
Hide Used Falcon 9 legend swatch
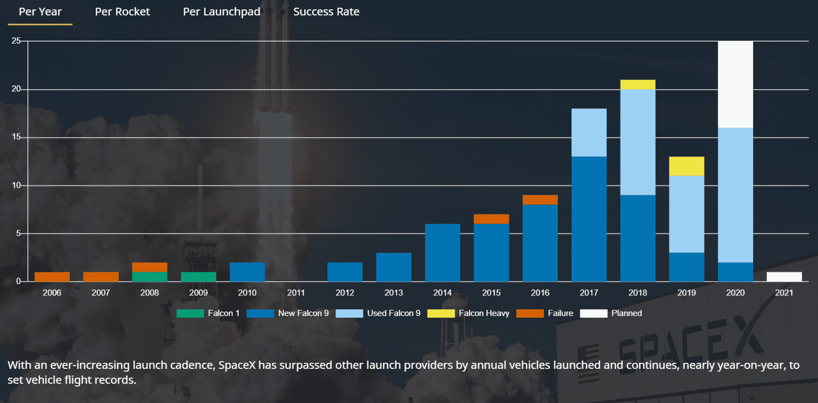349,313
